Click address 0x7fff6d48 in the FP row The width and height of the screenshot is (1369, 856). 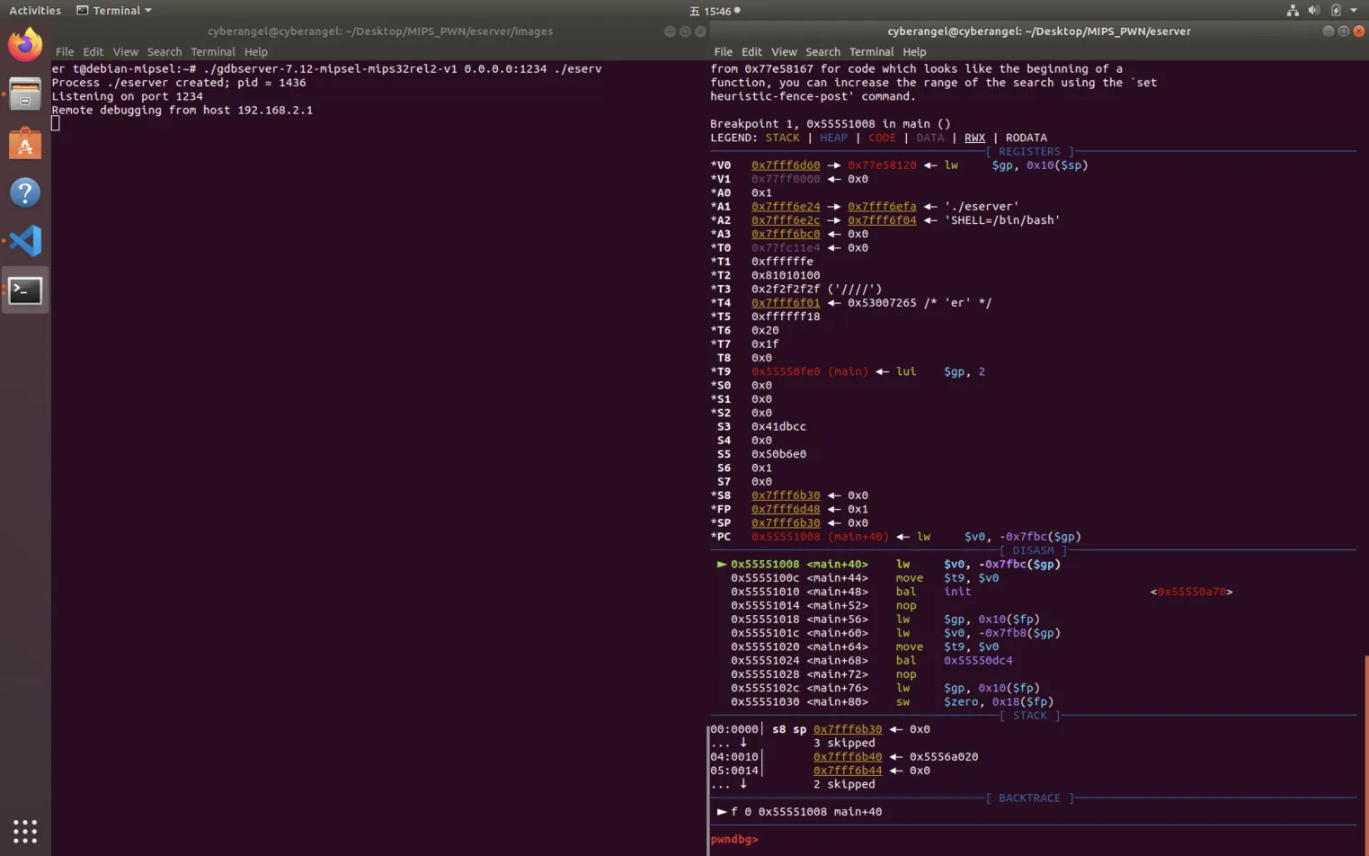[x=786, y=509]
